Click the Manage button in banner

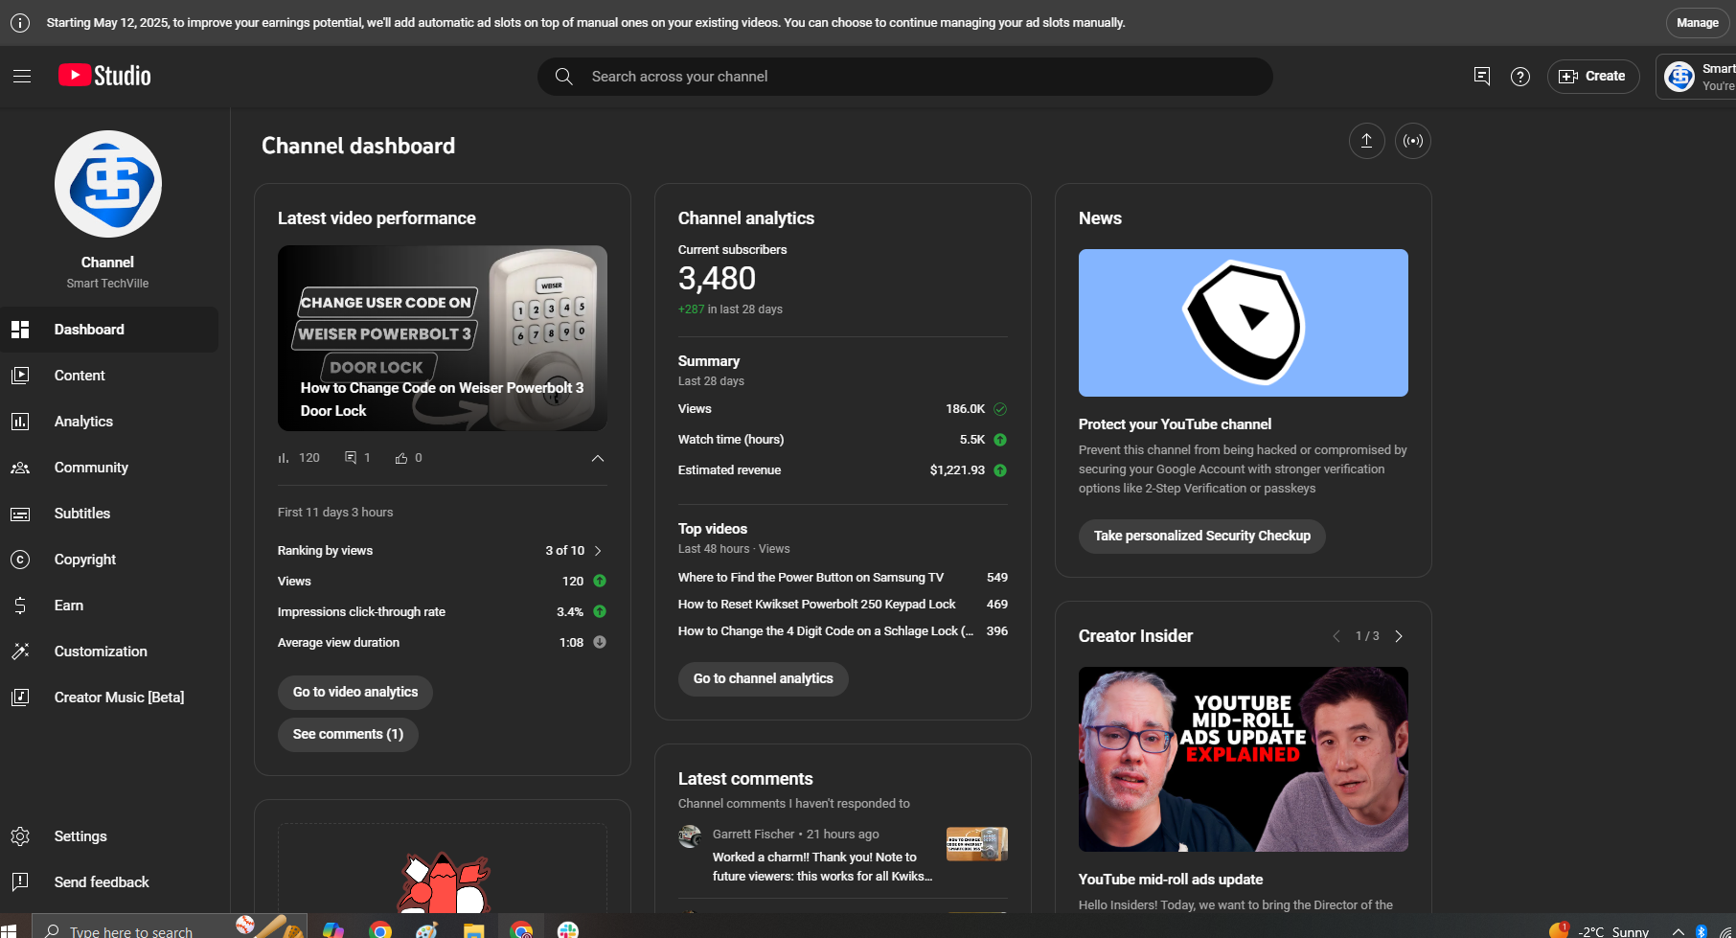pos(1698,23)
